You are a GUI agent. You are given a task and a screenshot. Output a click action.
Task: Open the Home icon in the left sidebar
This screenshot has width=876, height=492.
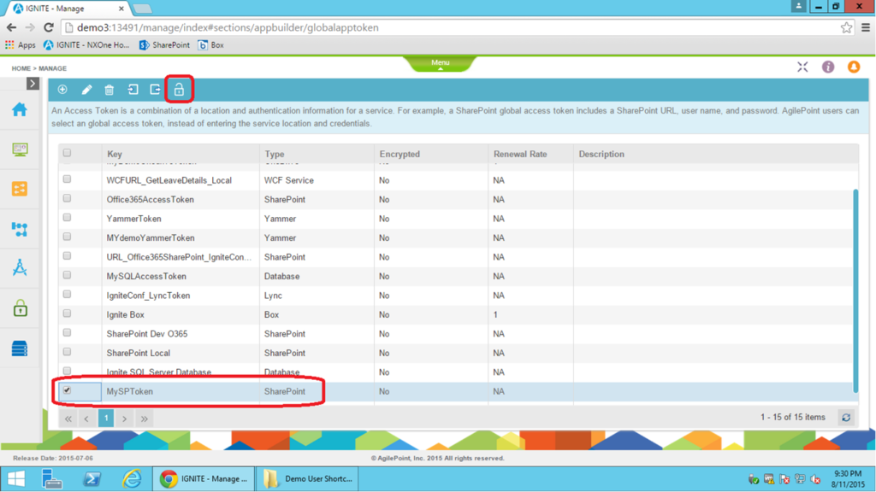19,110
